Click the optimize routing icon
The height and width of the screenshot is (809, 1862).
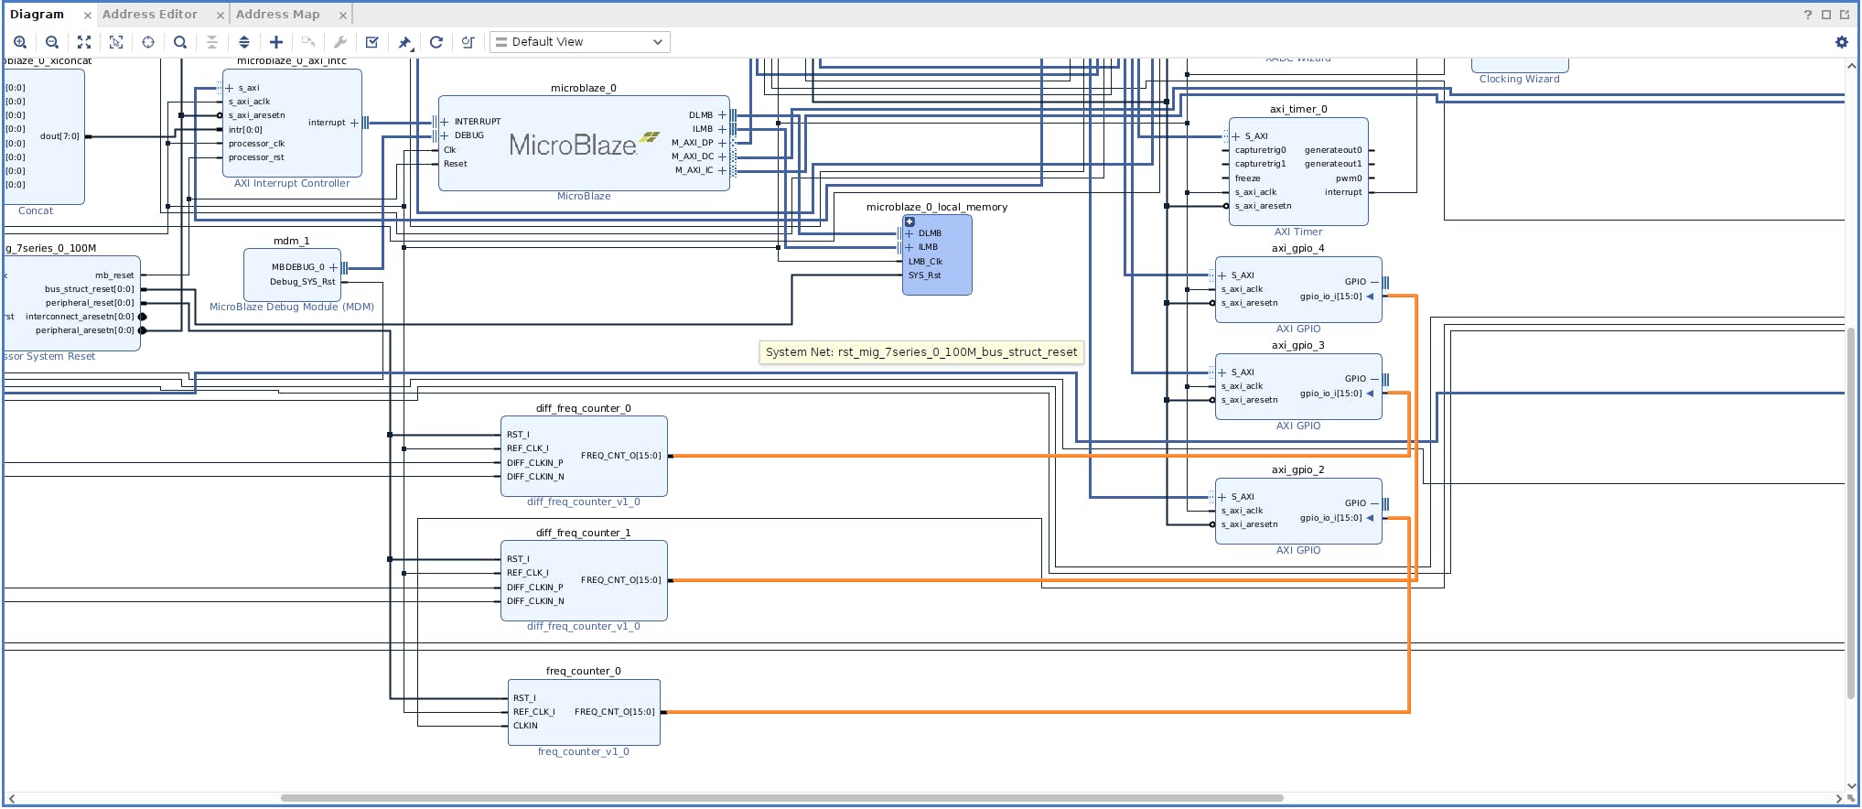click(468, 42)
